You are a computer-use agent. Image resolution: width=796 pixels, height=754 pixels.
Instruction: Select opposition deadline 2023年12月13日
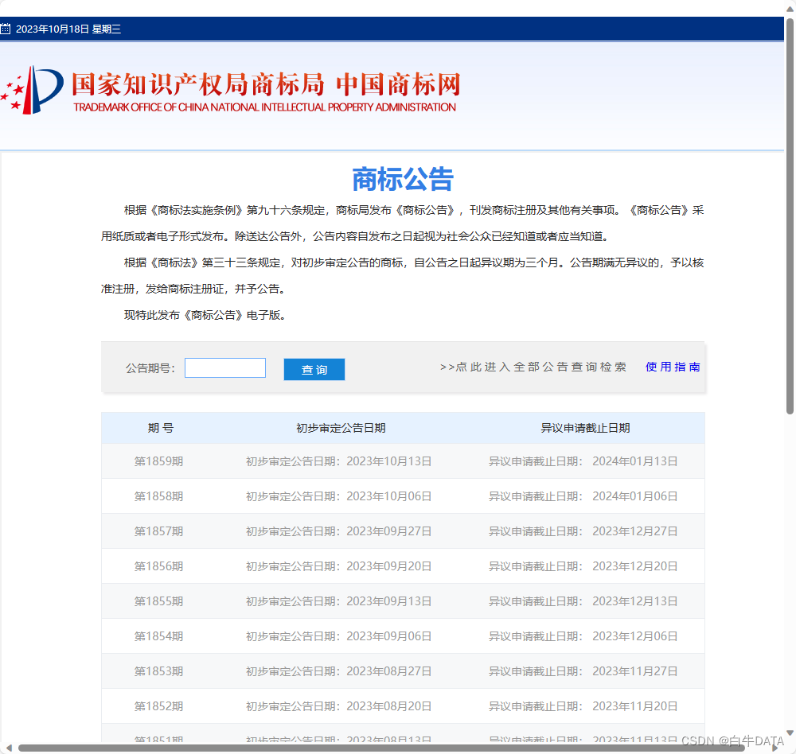635,601
